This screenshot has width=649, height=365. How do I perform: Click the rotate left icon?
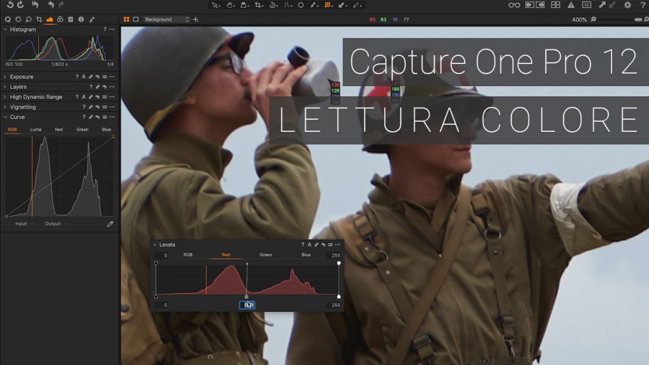pyautogui.click(x=10, y=4)
